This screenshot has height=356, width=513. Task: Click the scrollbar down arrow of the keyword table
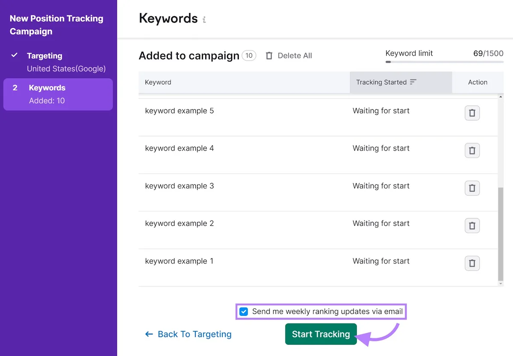(x=501, y=283)
